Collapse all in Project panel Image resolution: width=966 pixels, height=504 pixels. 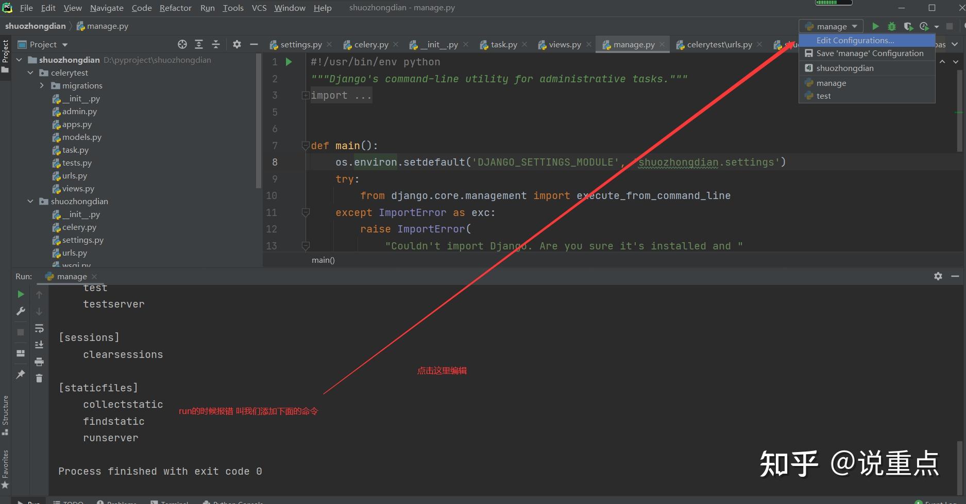coord(216,45)
